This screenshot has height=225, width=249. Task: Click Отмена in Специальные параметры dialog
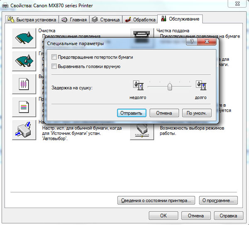coord(164,113)
